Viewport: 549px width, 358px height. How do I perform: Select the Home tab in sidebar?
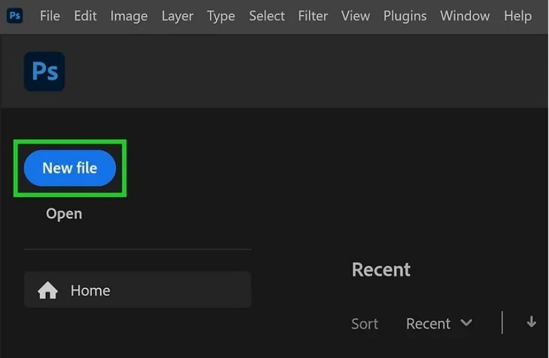[138, 290]
